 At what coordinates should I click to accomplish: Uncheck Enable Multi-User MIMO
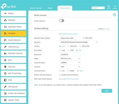(60, 79)
